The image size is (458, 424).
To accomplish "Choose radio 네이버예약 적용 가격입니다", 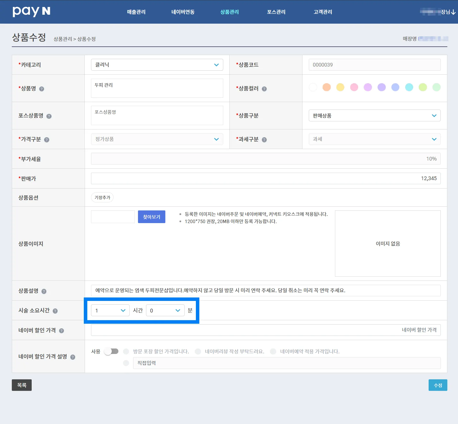I will [273, 351].
